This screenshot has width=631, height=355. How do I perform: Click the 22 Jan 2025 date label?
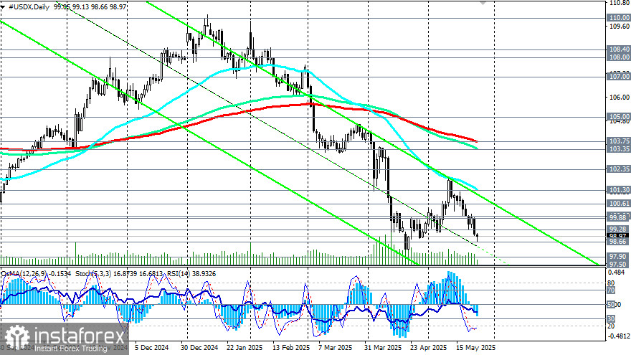pos(245,347)
